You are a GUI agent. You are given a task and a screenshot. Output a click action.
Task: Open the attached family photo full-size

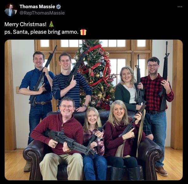pos(94,110)
